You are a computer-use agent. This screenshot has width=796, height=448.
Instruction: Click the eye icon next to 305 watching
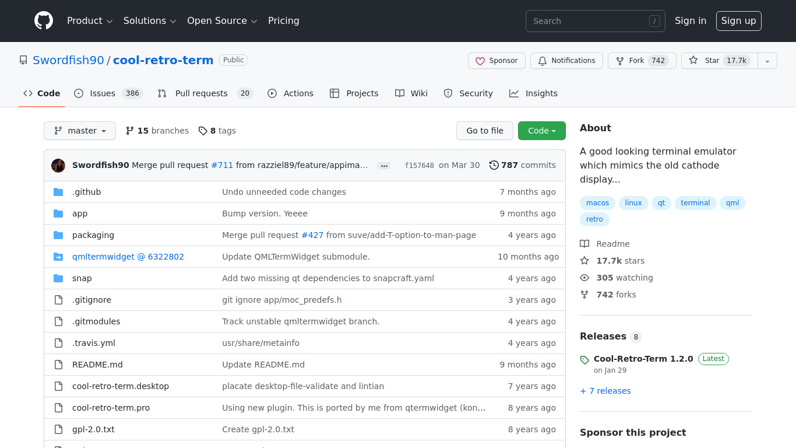[x=584, y=278]
